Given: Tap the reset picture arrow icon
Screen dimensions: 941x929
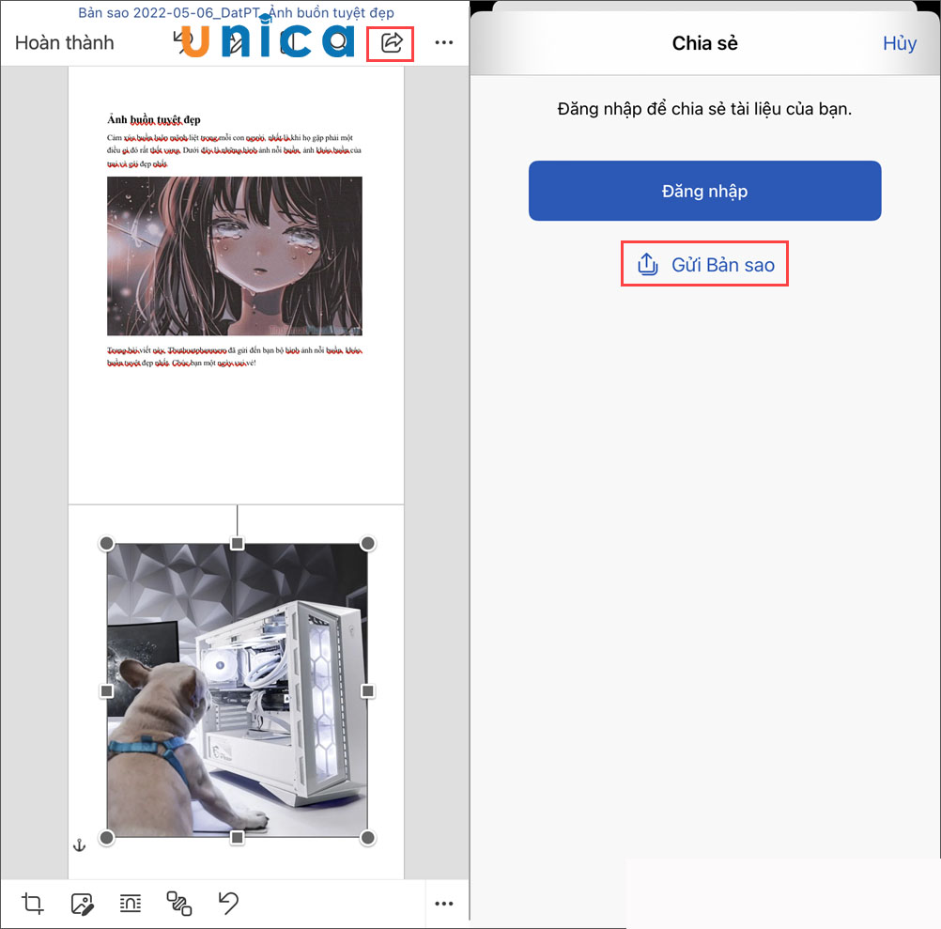Looking at the screenshot, I should coord(228,904).
